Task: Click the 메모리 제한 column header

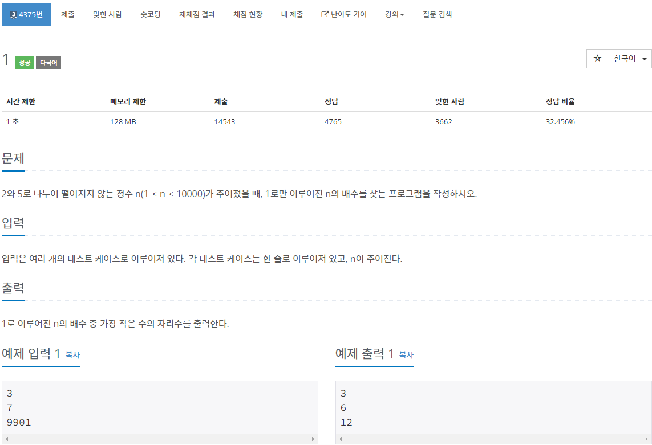Action: tap(128, 101)
